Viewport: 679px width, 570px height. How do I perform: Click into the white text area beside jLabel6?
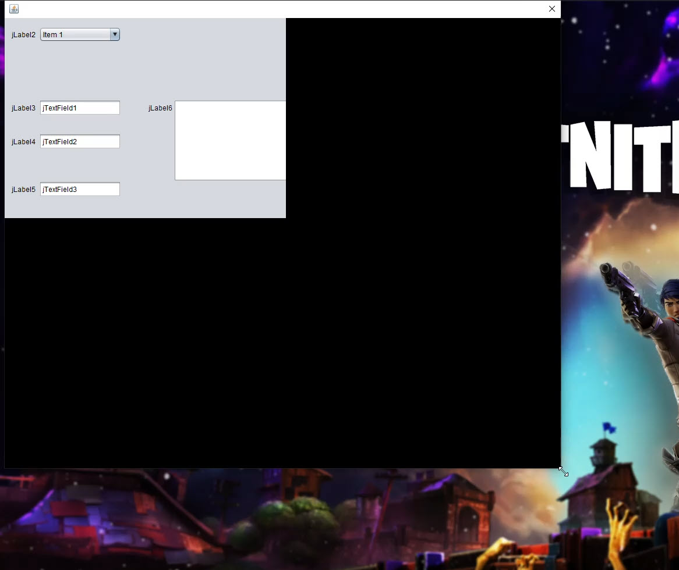point(231,140)
